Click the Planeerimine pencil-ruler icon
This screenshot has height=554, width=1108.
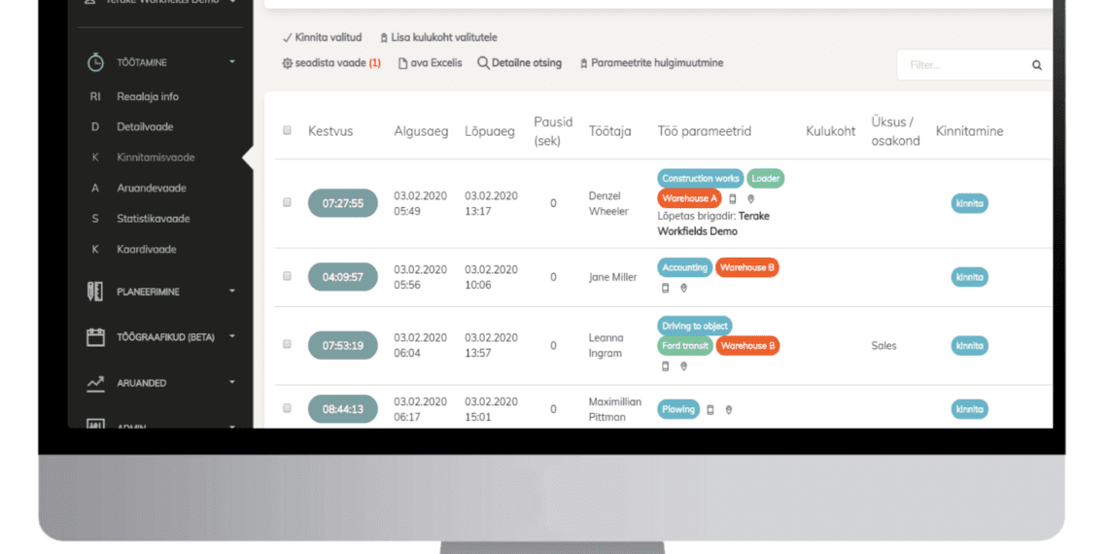[x=95, y=291]
